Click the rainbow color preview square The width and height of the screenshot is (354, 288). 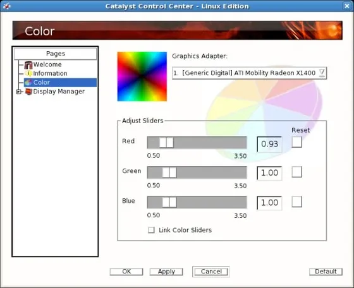coord(142,76)
